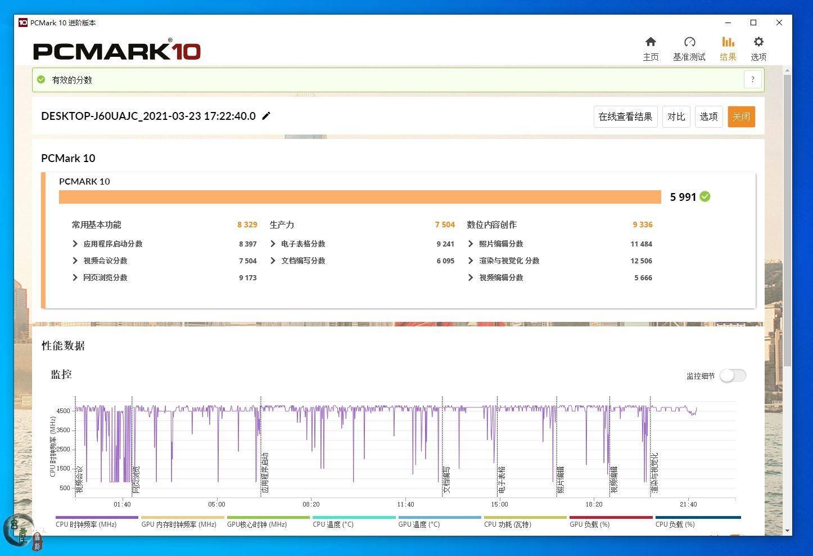Viewport: 813px width, 556px height.
Task: Click the 网页浏览 marker in chart
Action: (136, 480)
